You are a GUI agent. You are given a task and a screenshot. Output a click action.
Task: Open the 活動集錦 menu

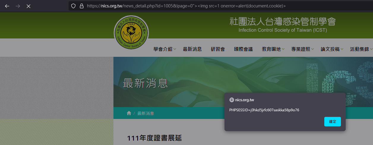click(359, 49)
